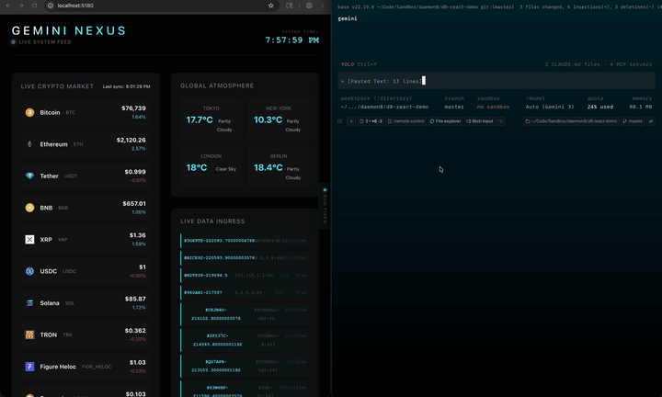Click the /remote-control button
The height and width of the screenshot is (397, 662).
[405, 121]
